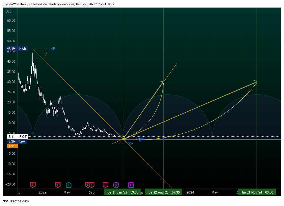Click the 2022 time axis label
The height and width of the screenshot is (206, 284).
(x=42, y=192)
